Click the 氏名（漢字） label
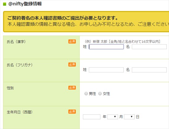This screenshot has height=129, width=169. click(x=16, y=42)
